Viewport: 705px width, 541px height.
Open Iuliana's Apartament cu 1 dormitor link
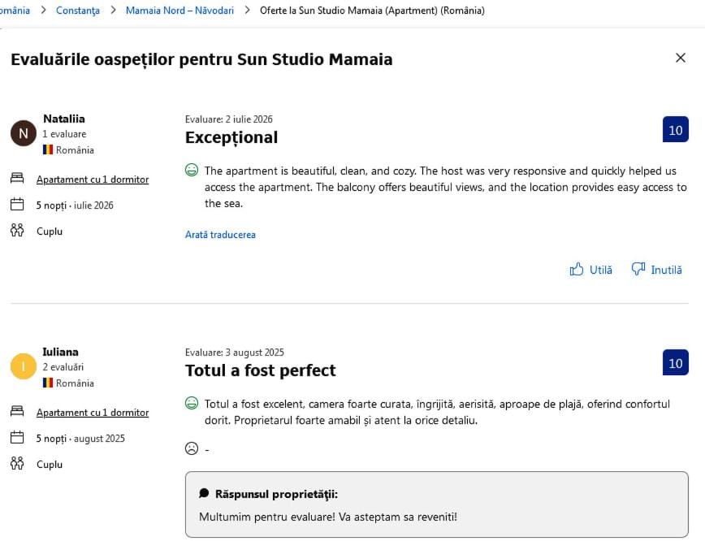93,413
